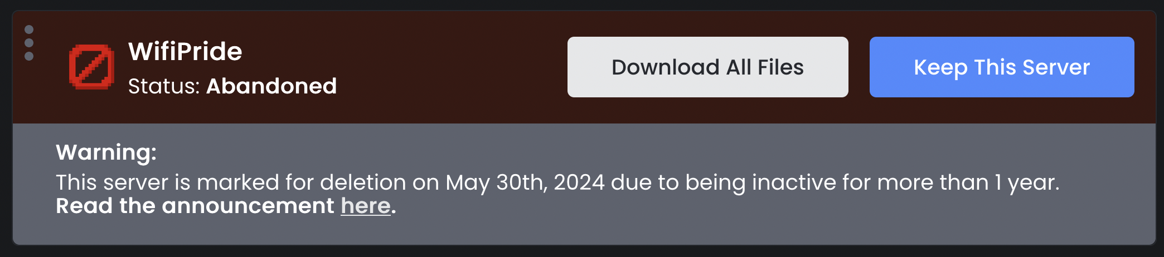Click the red abandoned server icon
This screenshot has width=1164, height=257.
click(91, 67)
